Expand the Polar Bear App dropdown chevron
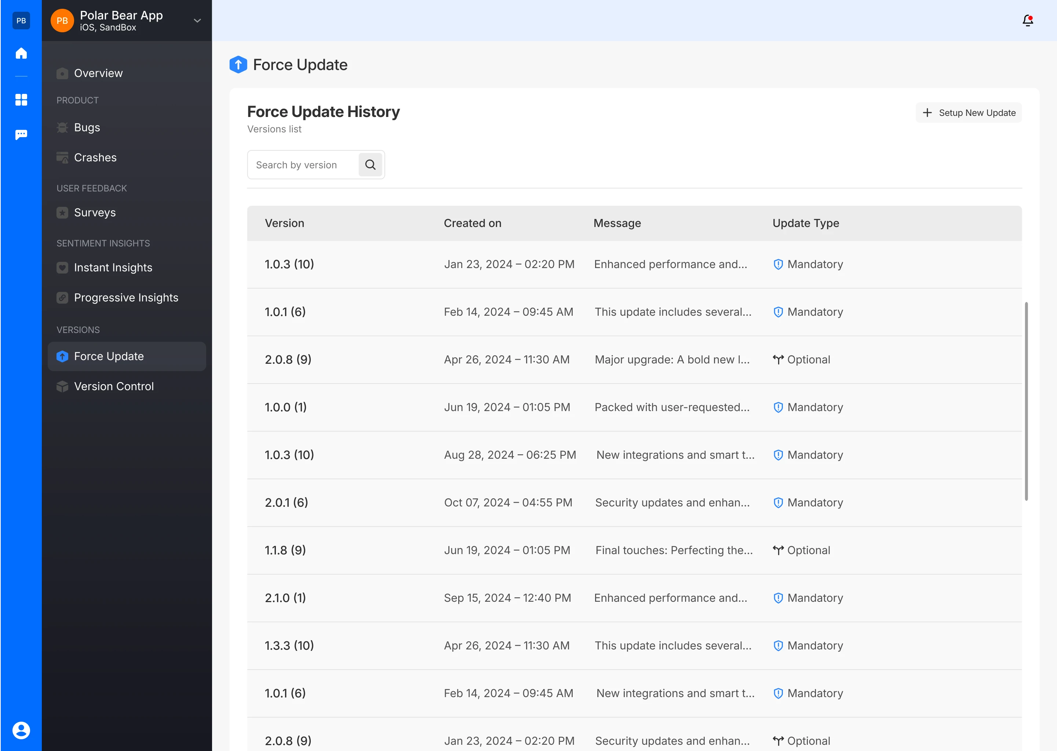This screenshot has width=1057, height=751. point(197,20)
